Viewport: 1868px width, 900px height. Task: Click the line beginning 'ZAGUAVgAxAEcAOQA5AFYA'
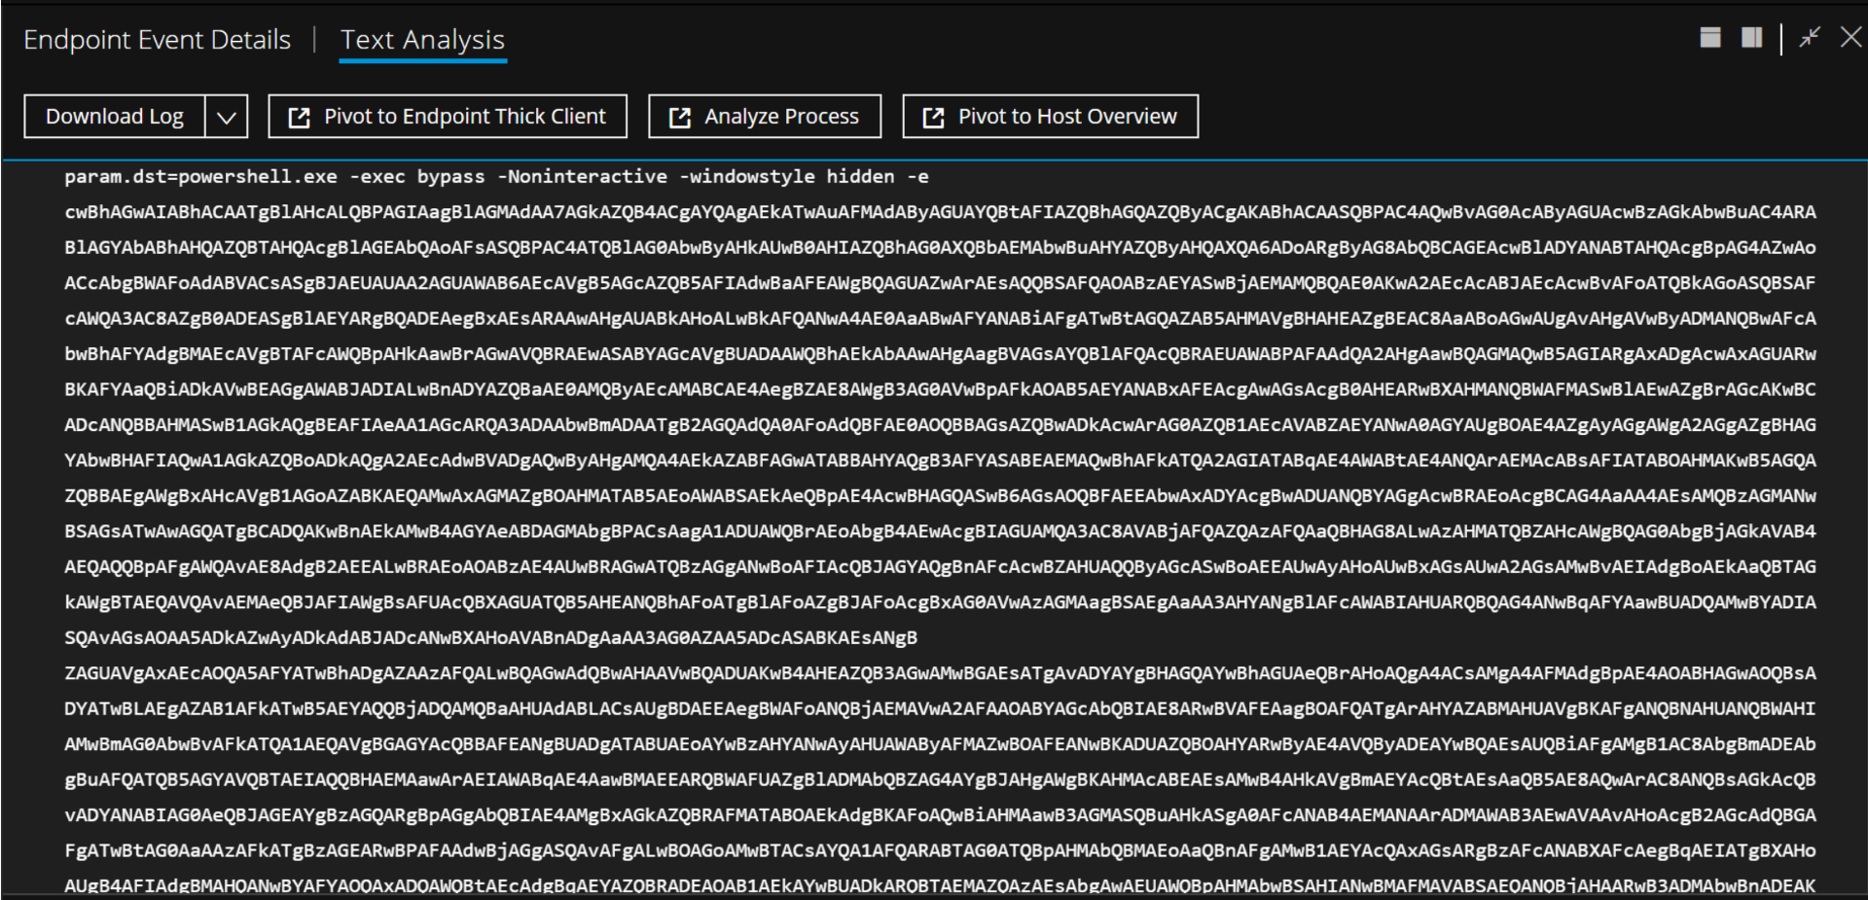(x=940, y=674)
